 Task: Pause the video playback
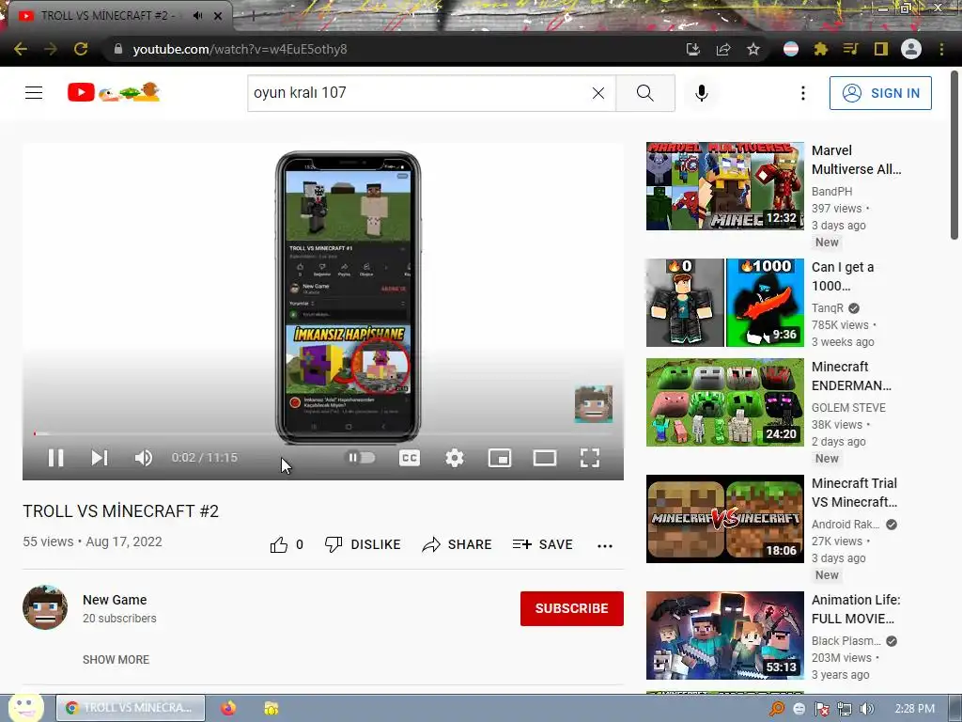(x=55, y=458)
